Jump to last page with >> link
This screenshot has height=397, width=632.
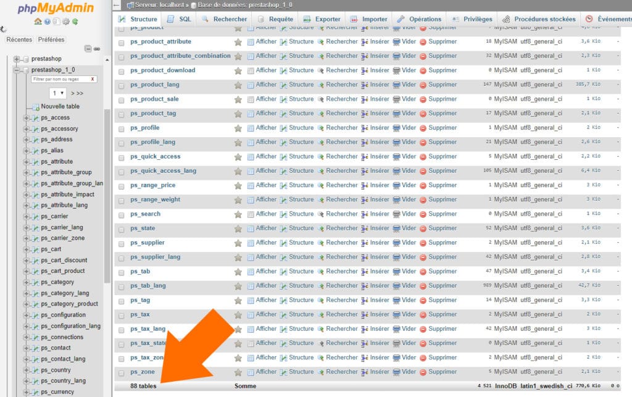80,93
